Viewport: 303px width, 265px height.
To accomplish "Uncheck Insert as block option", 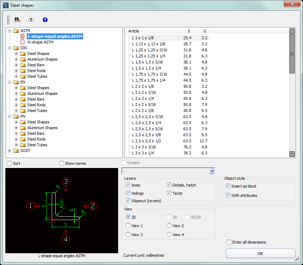I will pyautogui.click(x=228, y=186).
